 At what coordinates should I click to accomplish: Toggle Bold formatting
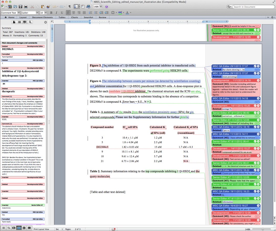pyautogui.click(x=51, y=13)
